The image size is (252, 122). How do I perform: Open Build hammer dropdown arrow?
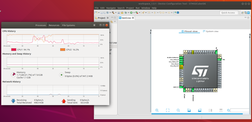coord(116,13)
